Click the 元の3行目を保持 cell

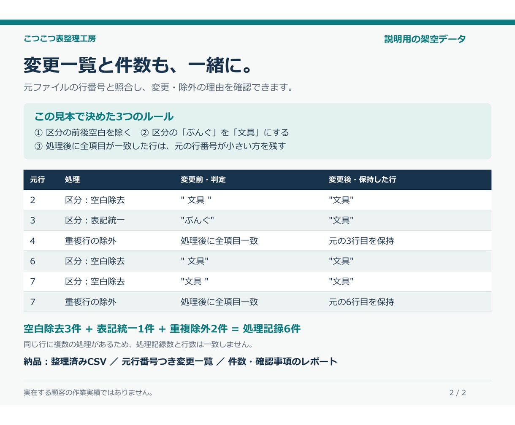tap(361, 241)
